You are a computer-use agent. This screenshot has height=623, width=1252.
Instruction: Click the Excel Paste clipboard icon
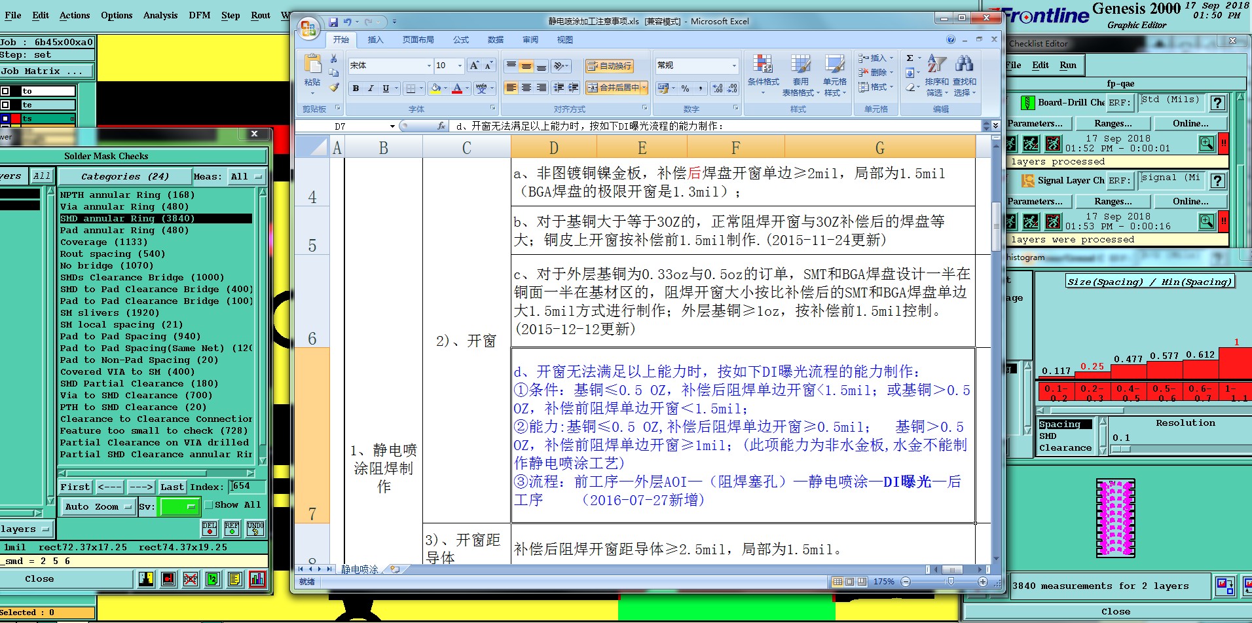(312, 64)
